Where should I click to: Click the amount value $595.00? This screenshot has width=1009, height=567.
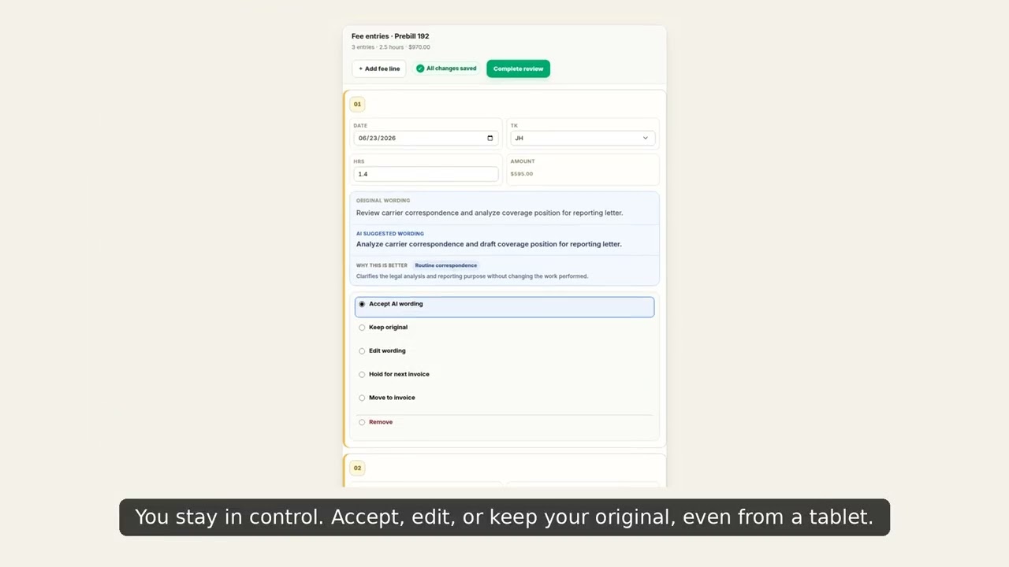[522, 174]
